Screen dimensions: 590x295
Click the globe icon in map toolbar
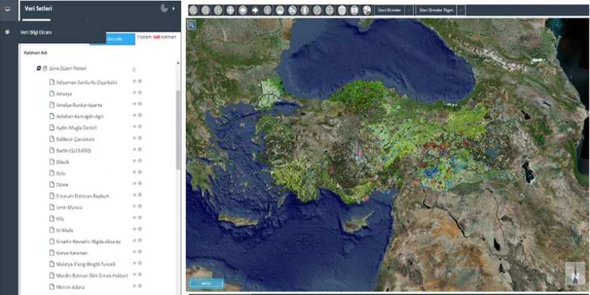[367, 11]
